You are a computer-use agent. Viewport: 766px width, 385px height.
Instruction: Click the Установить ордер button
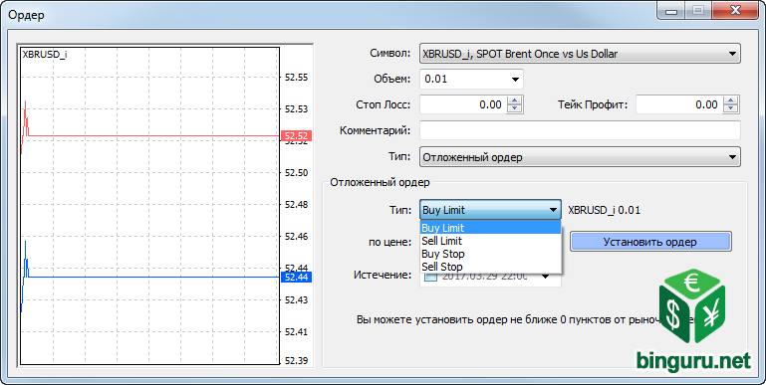click(650, 242)
